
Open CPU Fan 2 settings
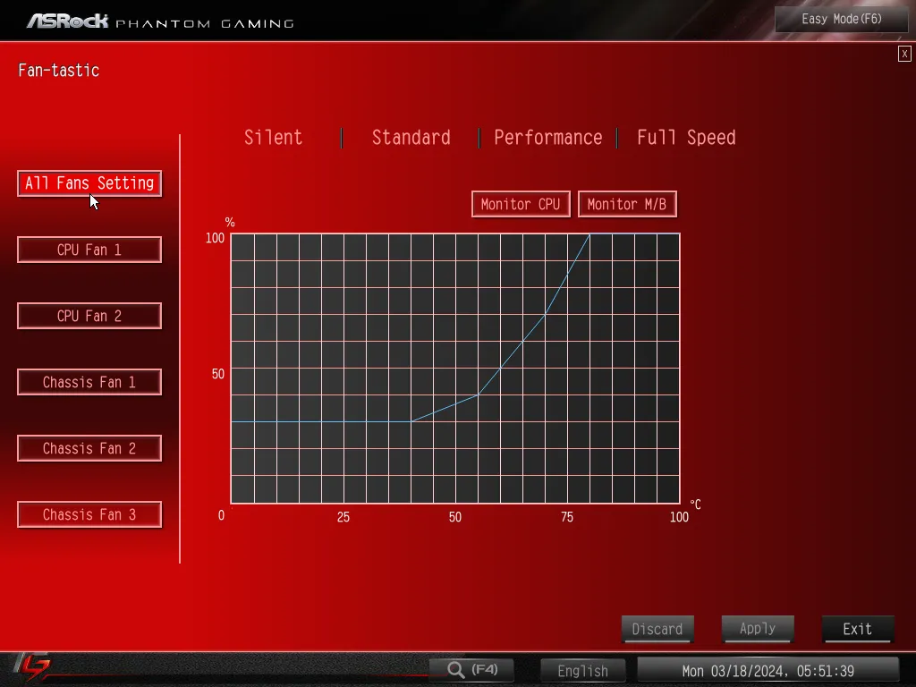click(x=89, y=316)
